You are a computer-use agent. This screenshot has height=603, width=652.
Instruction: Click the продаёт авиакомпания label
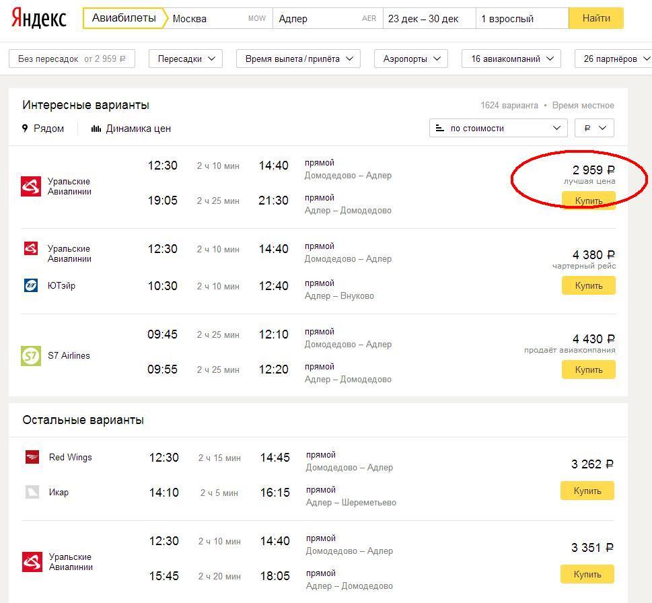(x=570, y=350)
